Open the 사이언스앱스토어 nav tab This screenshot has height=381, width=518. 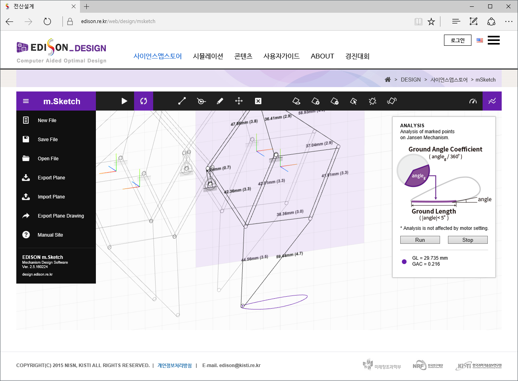coord(158,56)
